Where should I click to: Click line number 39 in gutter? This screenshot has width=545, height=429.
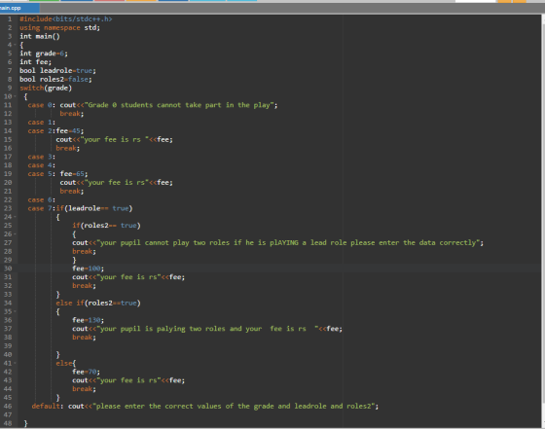pos(8,346)
